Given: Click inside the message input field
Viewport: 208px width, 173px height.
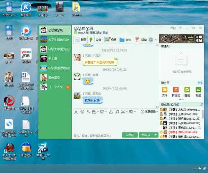Looking at the screenshot, I should (115, 123).
